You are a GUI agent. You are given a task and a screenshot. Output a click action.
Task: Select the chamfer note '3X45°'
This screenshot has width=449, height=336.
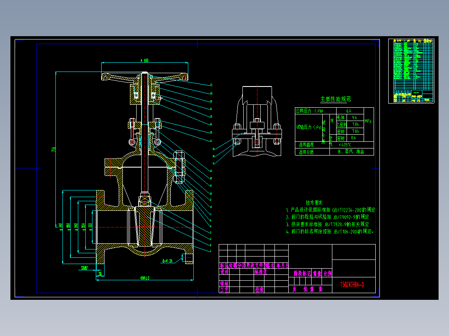click(x=85, y=268)
